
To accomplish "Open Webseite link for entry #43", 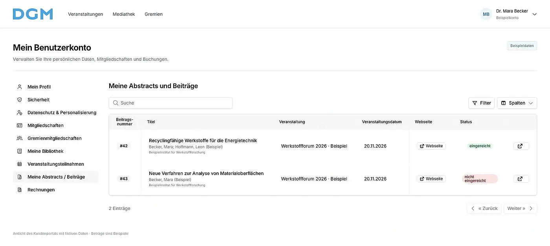I will [431, 179].
